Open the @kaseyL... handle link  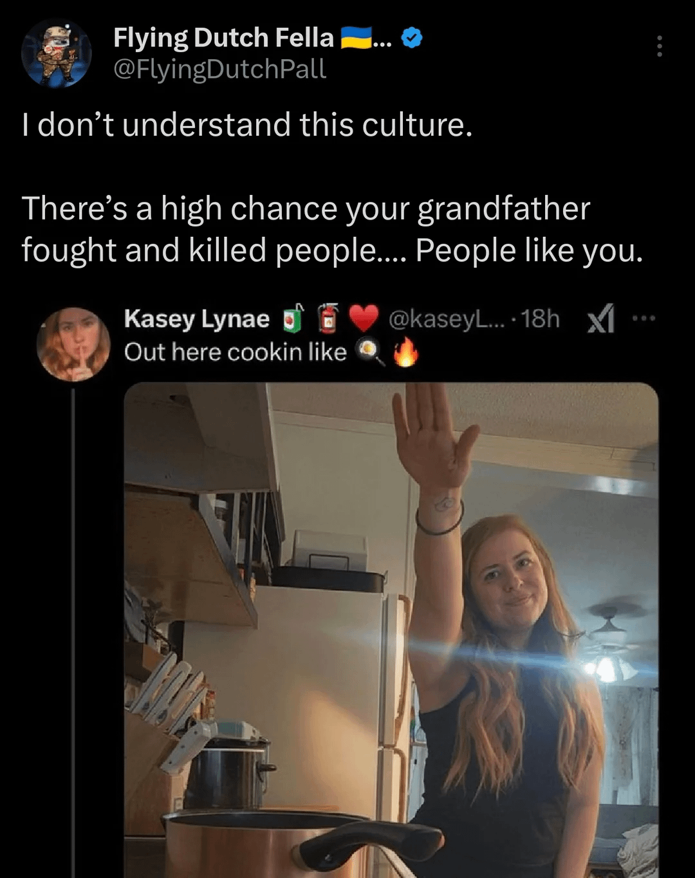click(x=447, y=319)
